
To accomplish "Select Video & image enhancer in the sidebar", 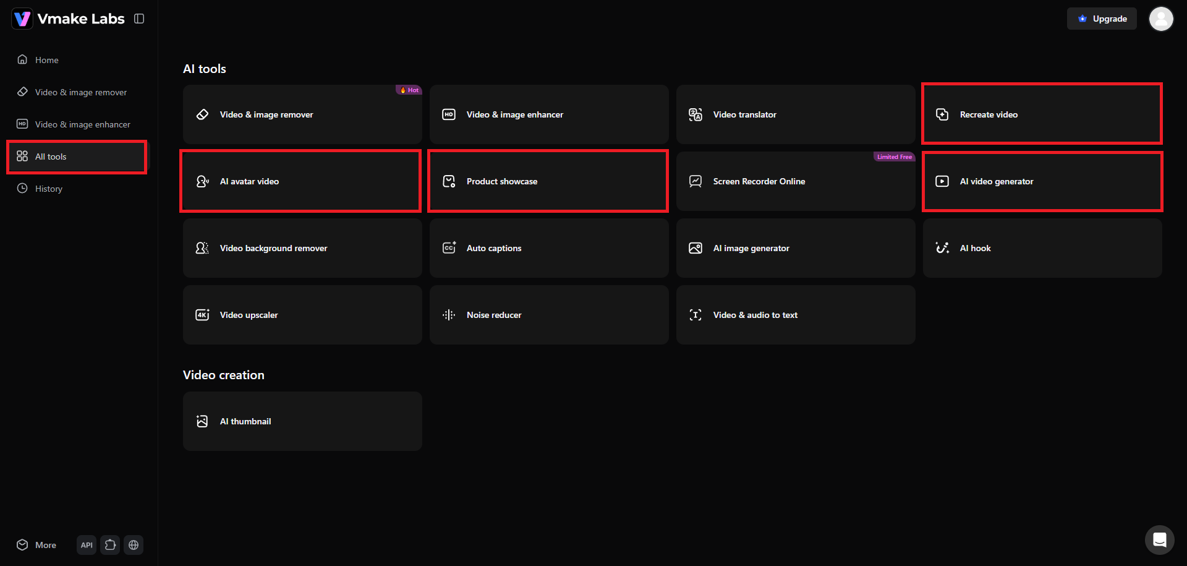I will (83, 124).
